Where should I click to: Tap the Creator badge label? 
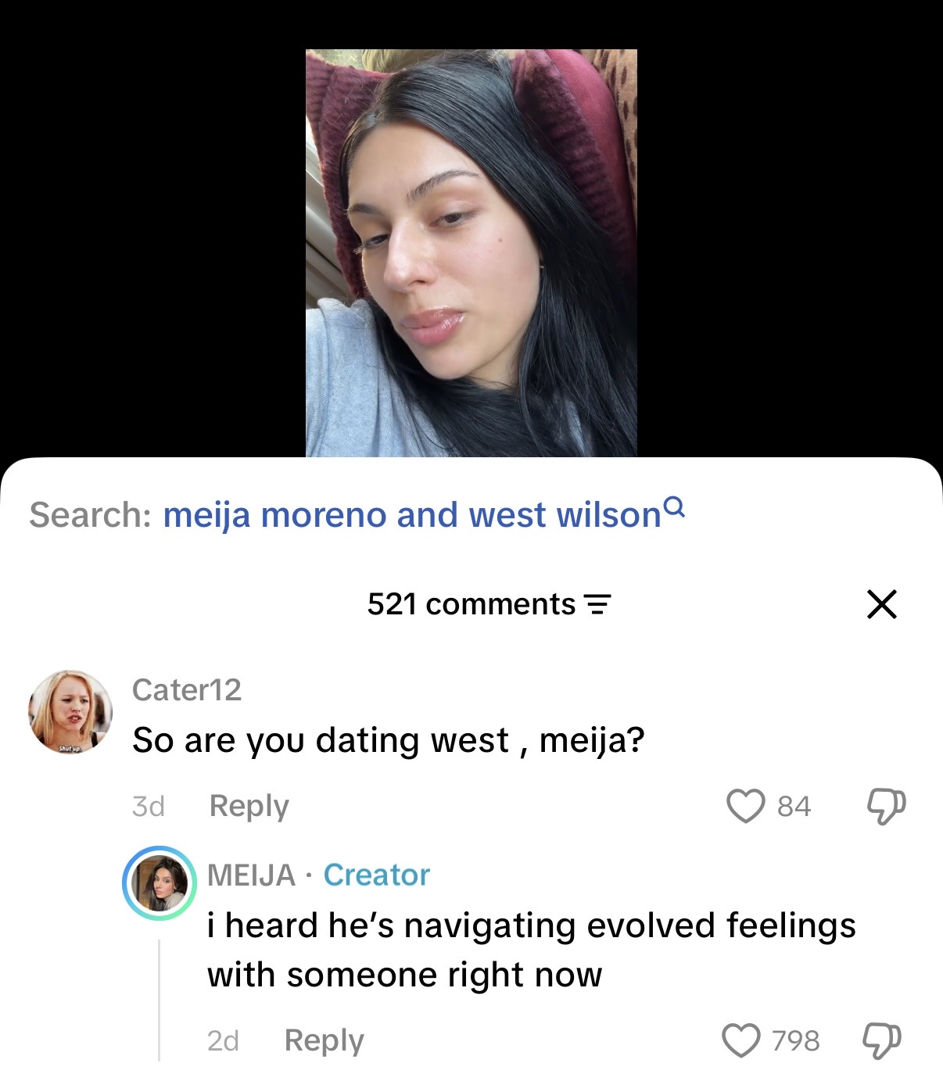(376, 875)
